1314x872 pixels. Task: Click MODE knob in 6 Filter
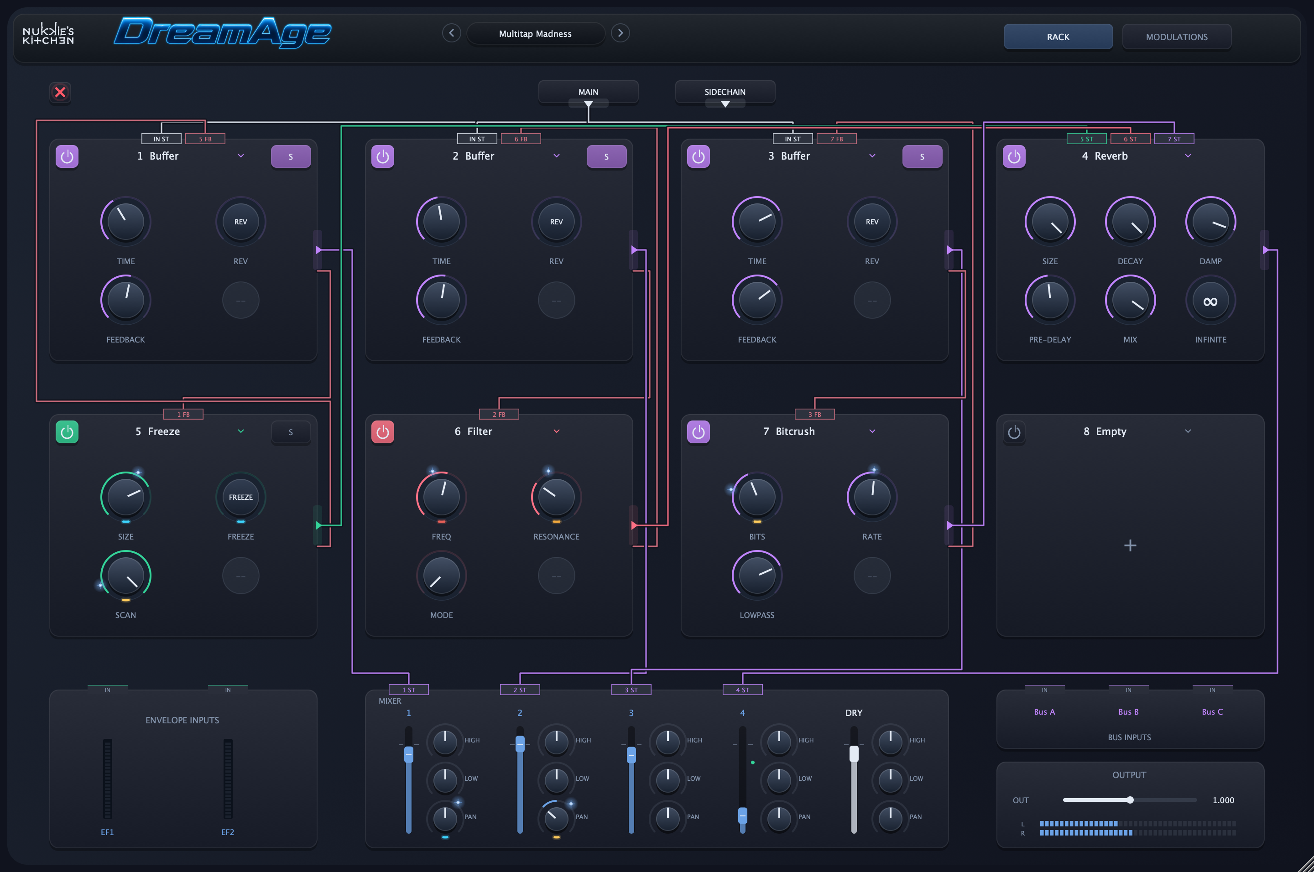441,576
